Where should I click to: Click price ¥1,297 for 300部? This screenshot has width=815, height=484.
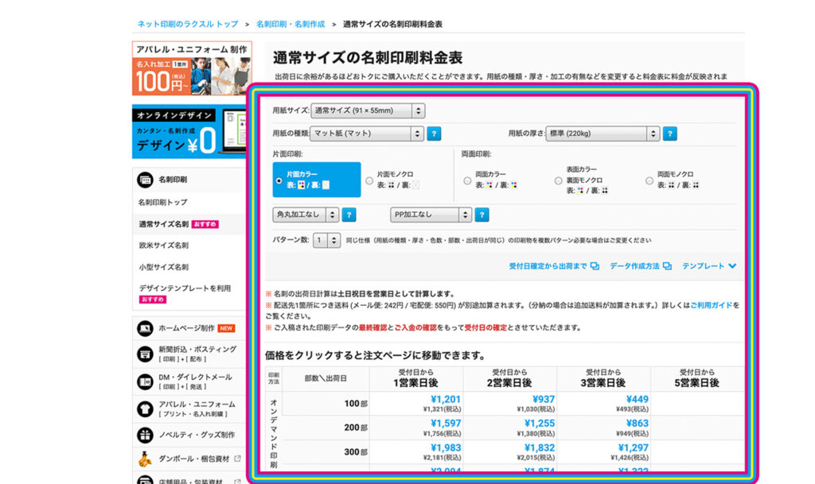point(633,447)
